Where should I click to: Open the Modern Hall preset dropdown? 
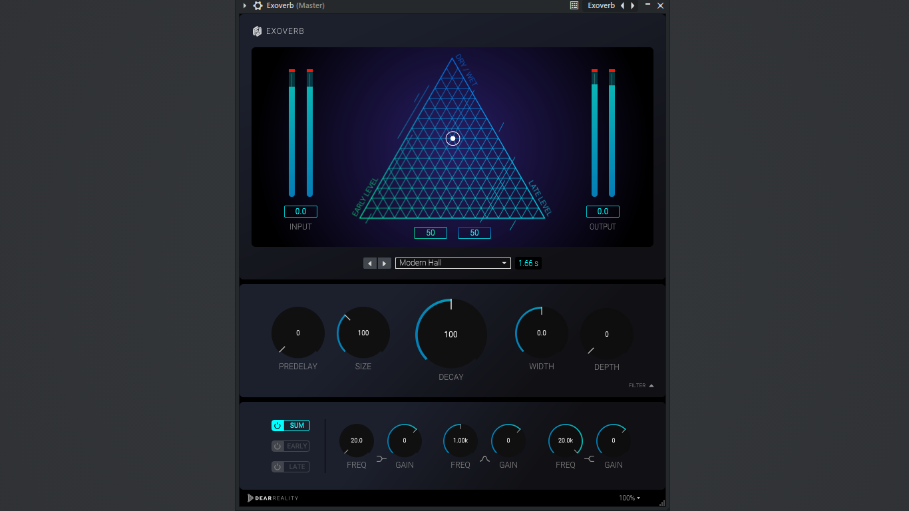pyautogui.click(x=453, y=263)
